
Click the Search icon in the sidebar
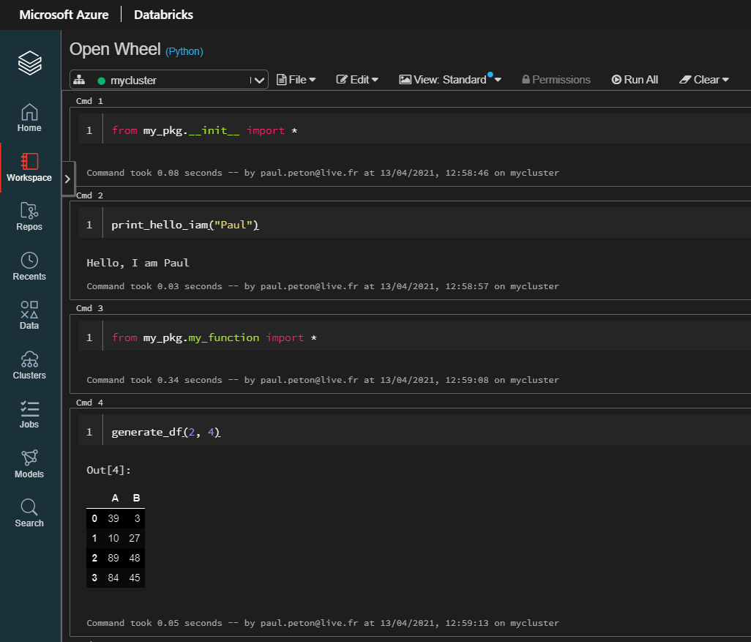click(x=29, y=512)
